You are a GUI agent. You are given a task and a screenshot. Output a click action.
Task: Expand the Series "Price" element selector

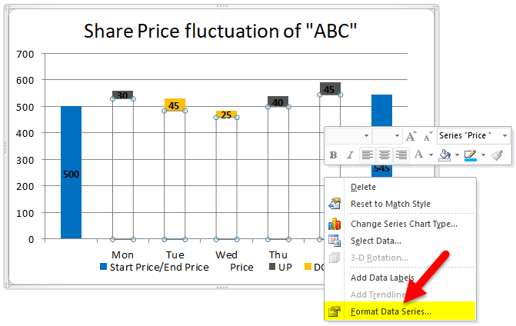pos(504,135)
